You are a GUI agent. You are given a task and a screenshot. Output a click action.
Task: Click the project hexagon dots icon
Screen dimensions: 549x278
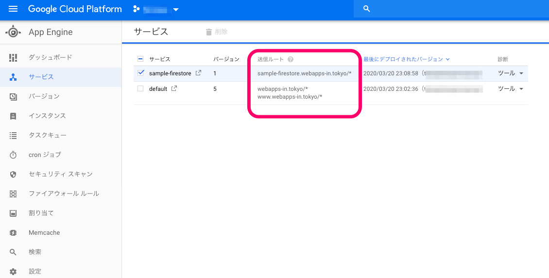pyautogui.click(x=137, y=9)
